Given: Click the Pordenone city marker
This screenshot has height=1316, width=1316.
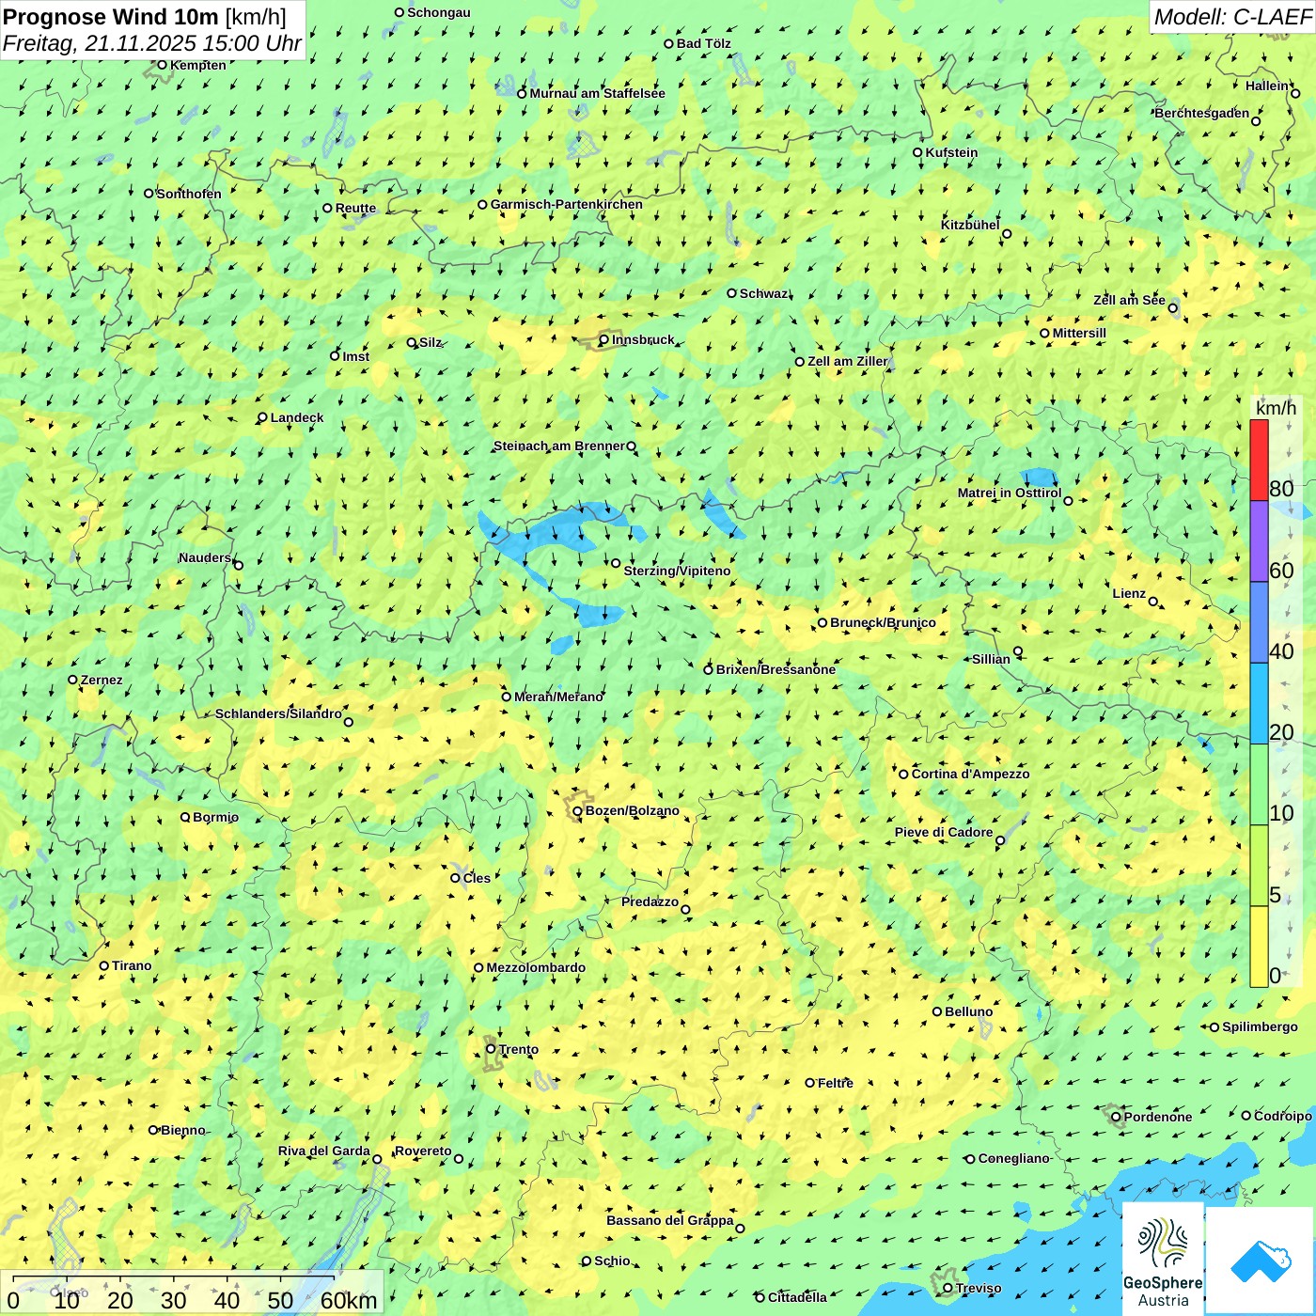Looking at the screenshot, I should pos(1116,1117).
